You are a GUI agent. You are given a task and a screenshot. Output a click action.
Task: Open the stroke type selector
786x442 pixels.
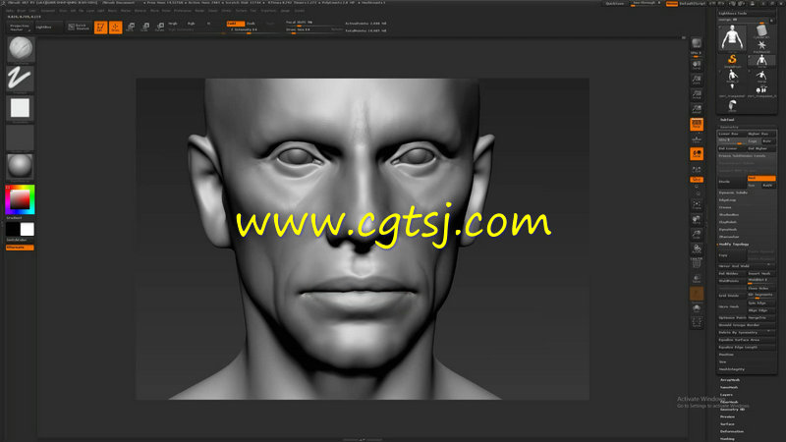[x=20, y=79]
